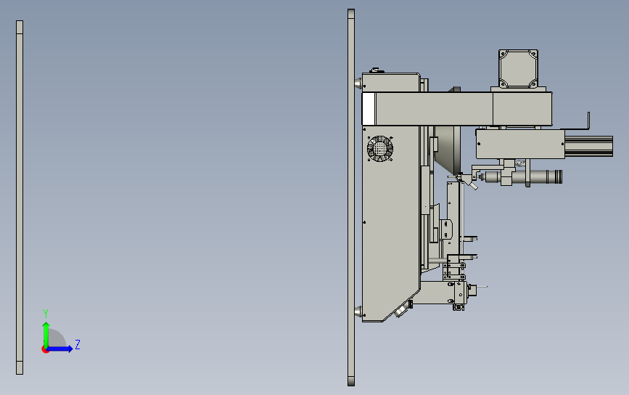Select the tall vertical mounting plate behind the housing
The image size is (629, 395).
coord(351,197)
